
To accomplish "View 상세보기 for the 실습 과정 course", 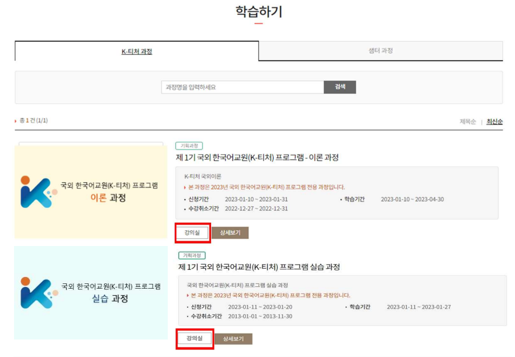I will pos(233,339).
